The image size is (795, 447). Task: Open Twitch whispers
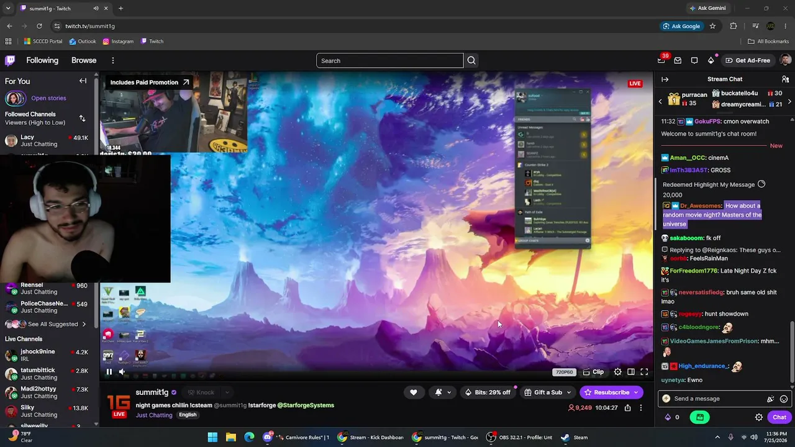[694, 60]
